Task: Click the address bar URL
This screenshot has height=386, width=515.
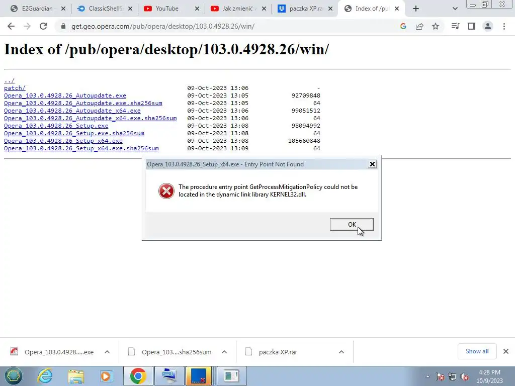Action: point(162,26)
